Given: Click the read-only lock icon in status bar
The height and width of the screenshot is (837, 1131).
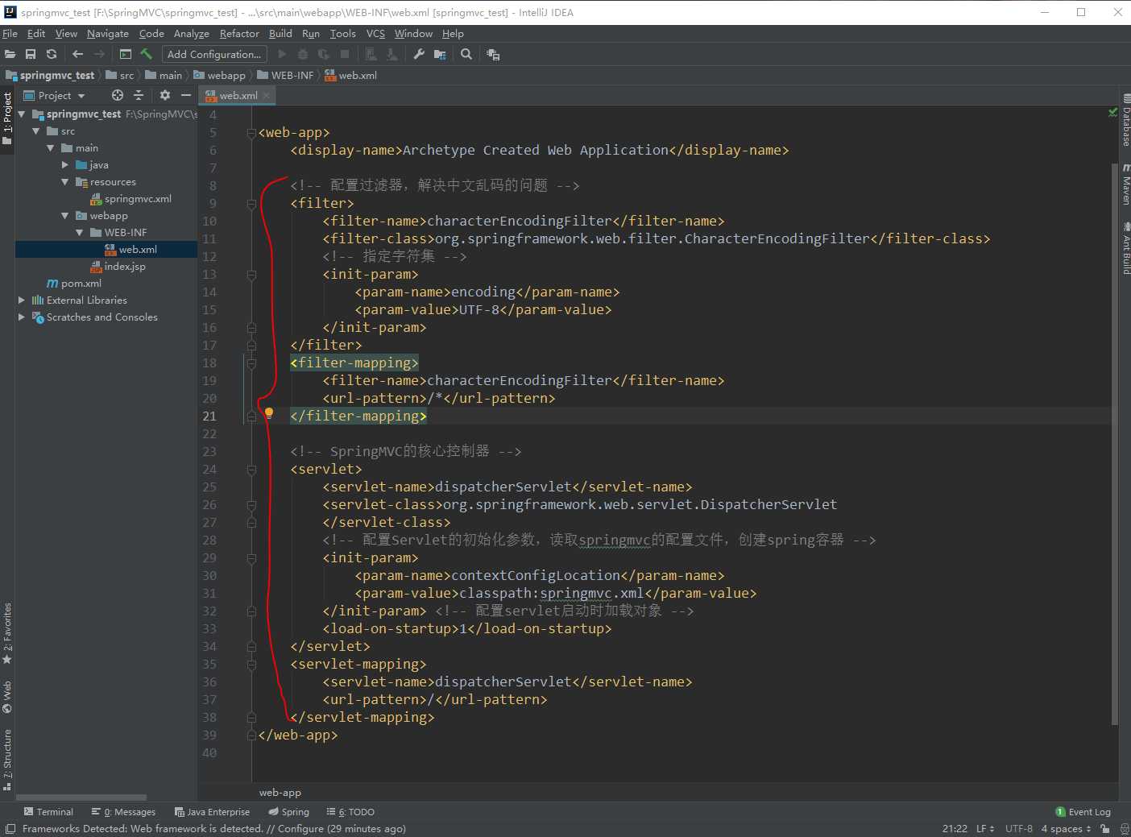Looking at the screenshot, I should pos(1105,828).
